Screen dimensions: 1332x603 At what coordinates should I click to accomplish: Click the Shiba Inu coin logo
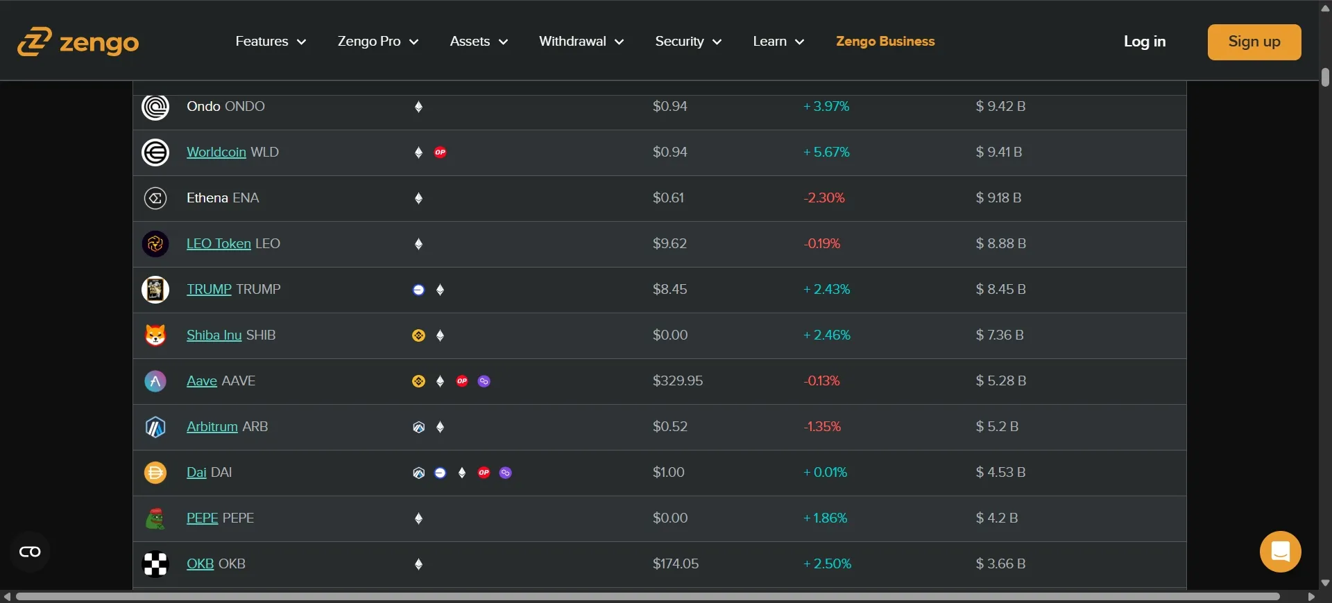pos(155,335)
